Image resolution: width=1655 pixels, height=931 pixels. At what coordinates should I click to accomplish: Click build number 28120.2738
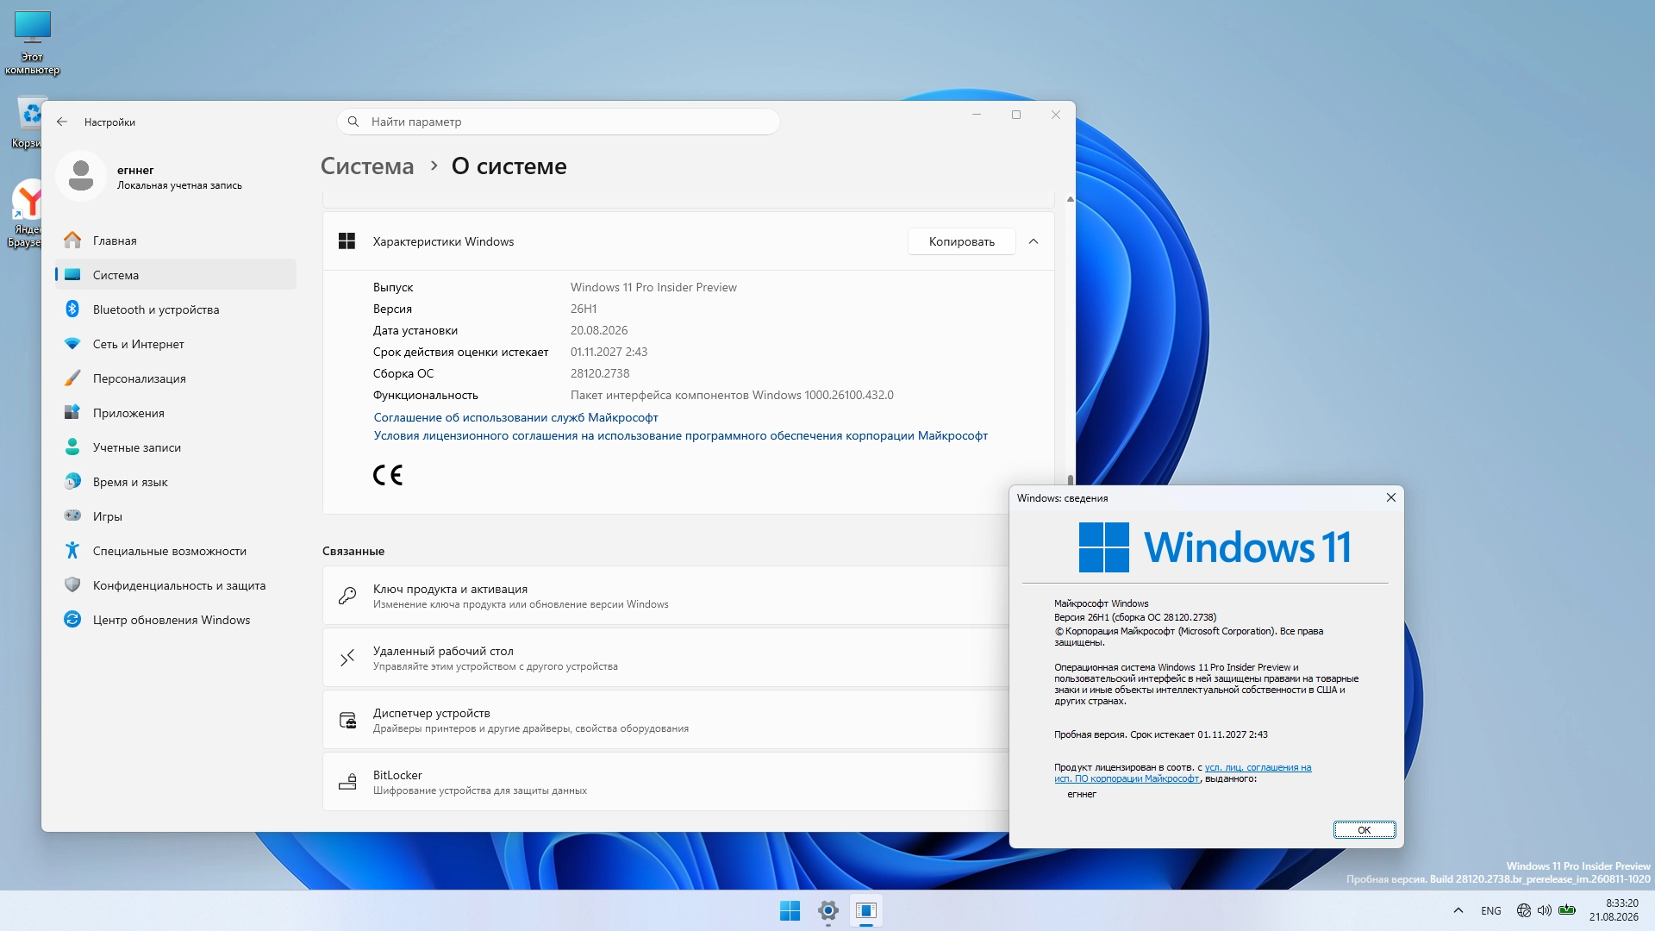[600, 373]
